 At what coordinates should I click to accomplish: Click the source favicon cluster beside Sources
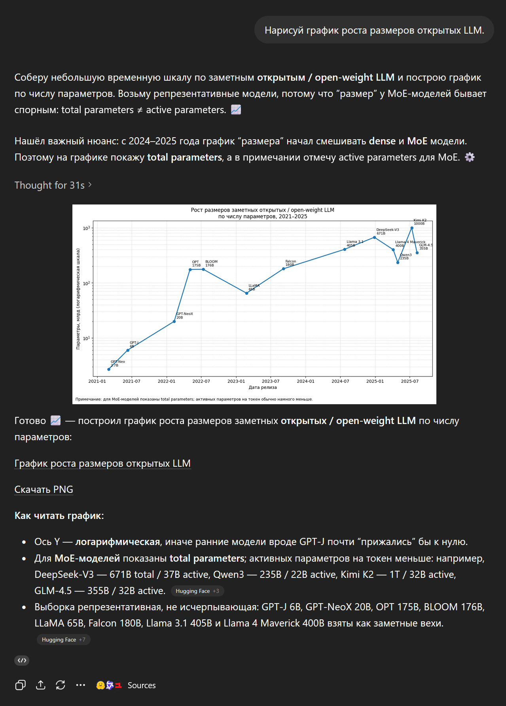109,685
